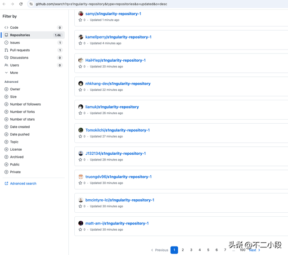288x255 pixels.
Task: Add the License filter
Action: click(x=13, y=149)
